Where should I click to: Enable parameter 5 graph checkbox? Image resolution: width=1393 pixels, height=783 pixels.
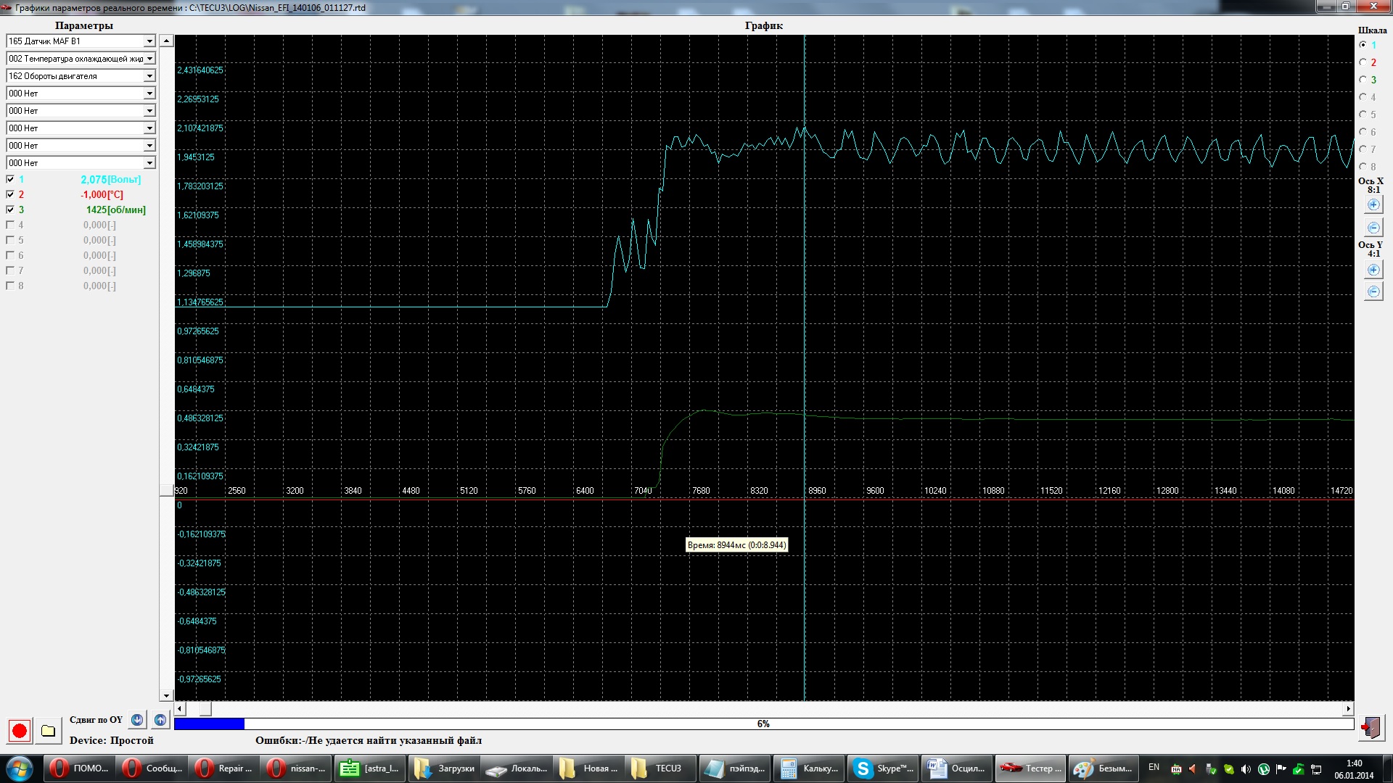(x=10, y=240)
